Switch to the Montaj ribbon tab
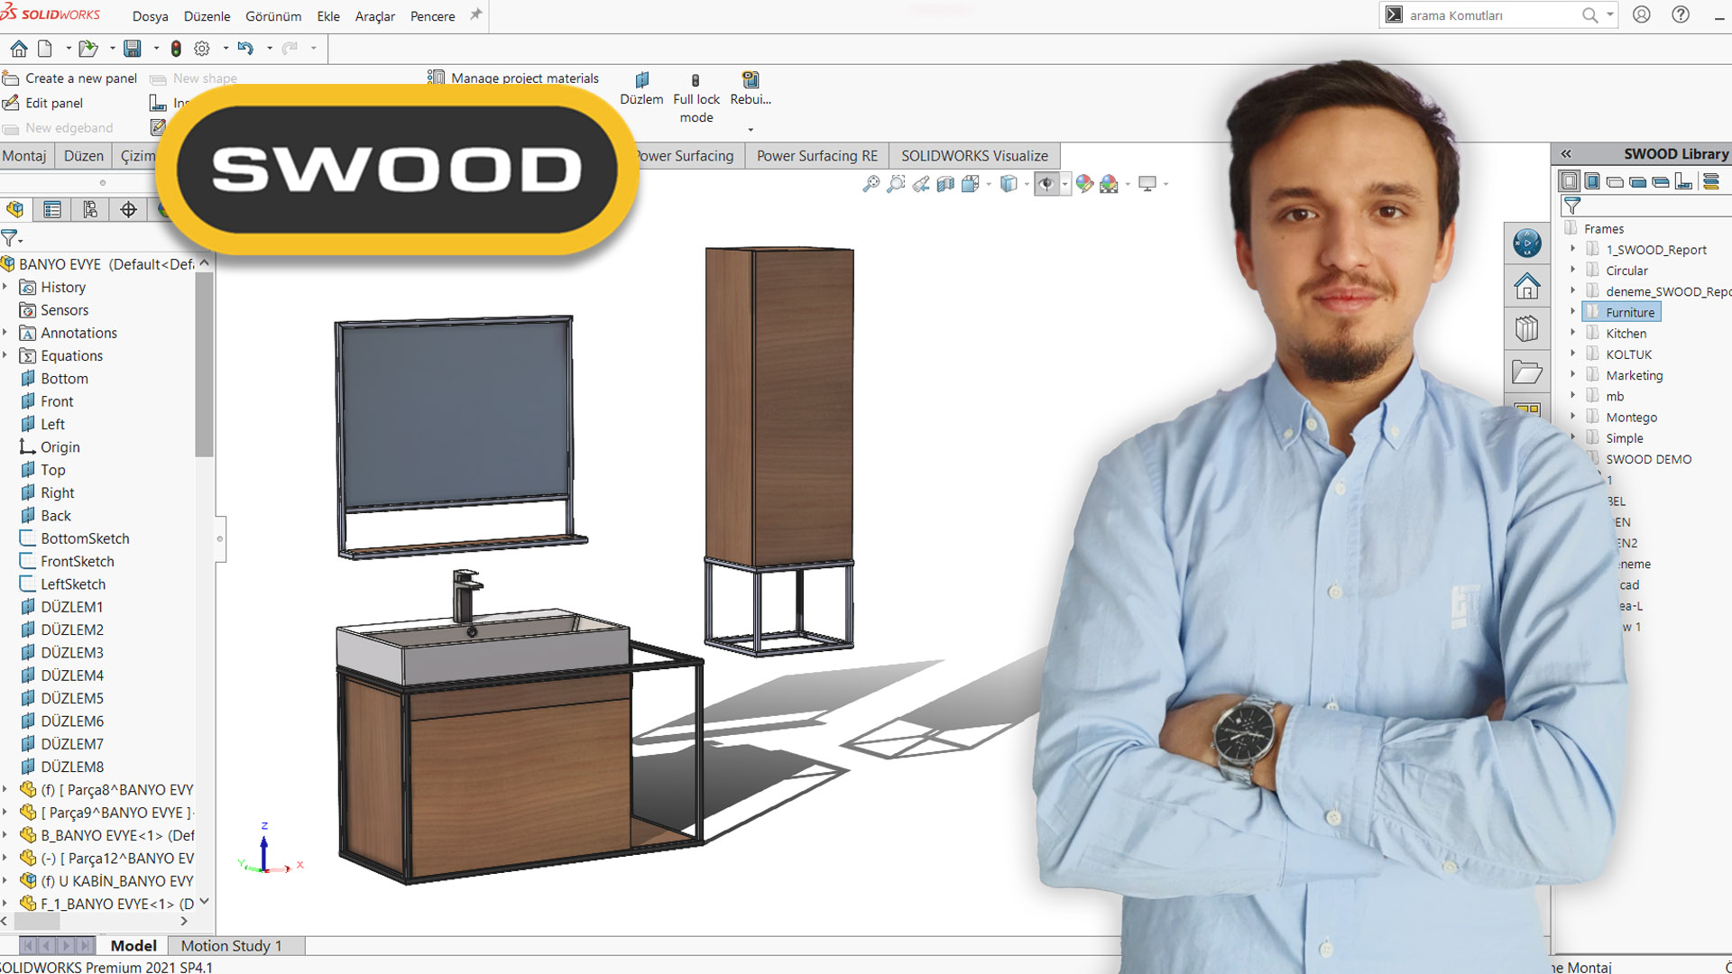 [x=24, y=156]
